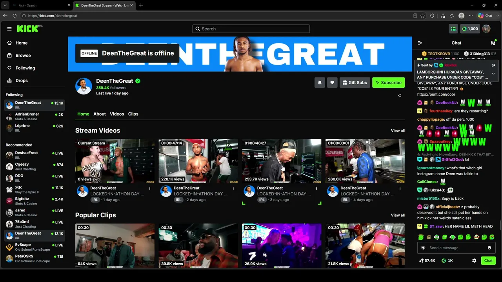Refresh the browser page
502x282 pixels.
tap(15, 16)
